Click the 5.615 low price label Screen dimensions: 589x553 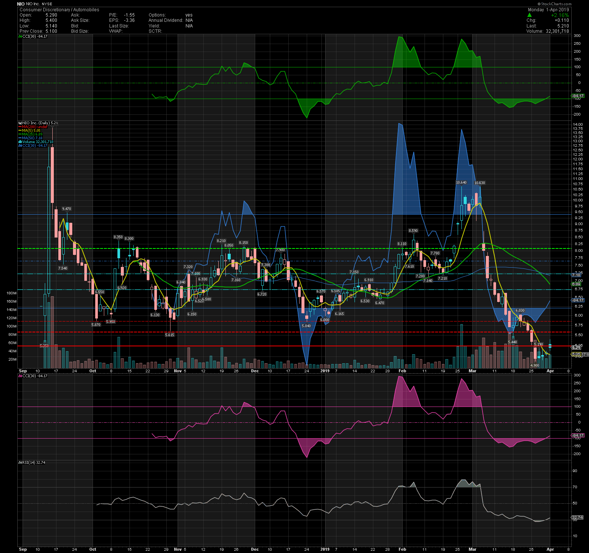coord(170,335)
